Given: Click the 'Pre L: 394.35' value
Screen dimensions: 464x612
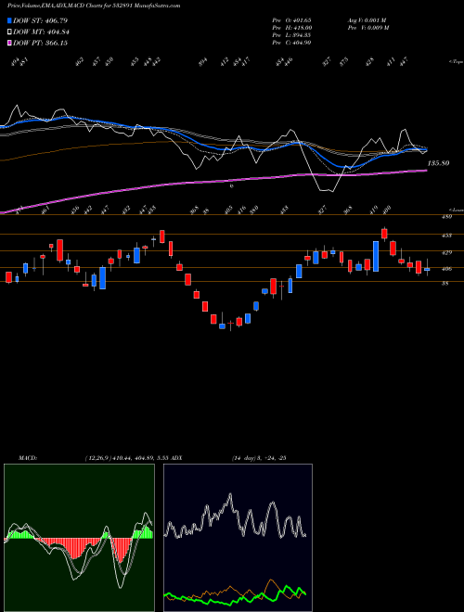Looking at the screenshot, I should point(291,35).
